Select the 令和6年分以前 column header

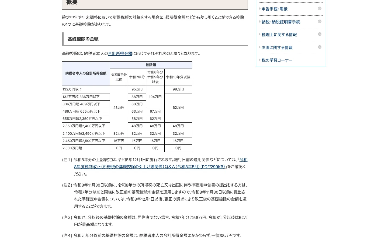(119, 77)
